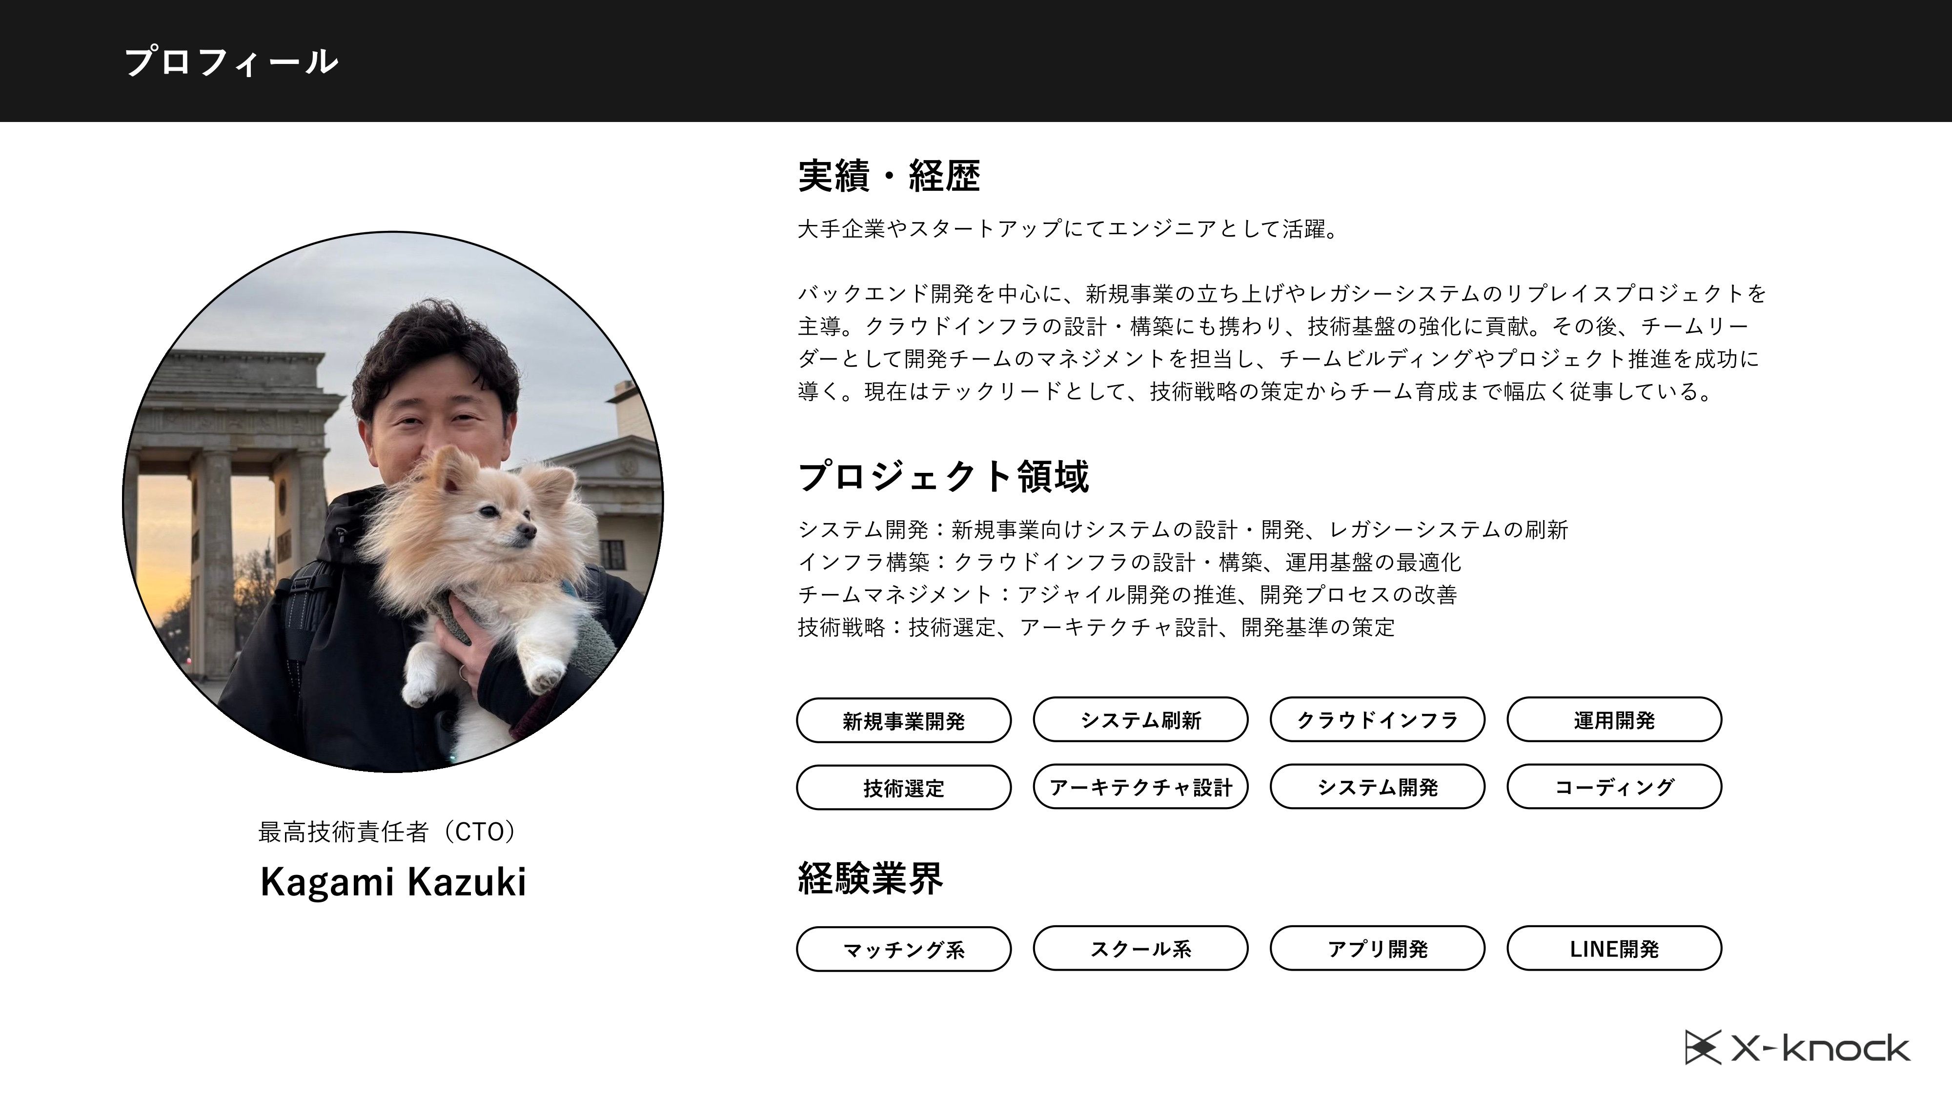
Task: Click the name Kagami Kazuki
Action: [x=392, y=881]
